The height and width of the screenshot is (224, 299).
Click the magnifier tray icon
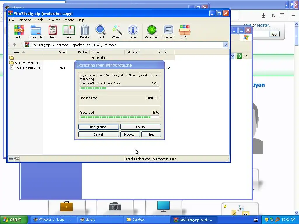point(277,220)
